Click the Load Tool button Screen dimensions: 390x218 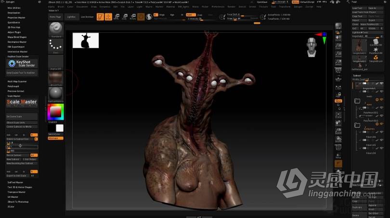point(359,8)
